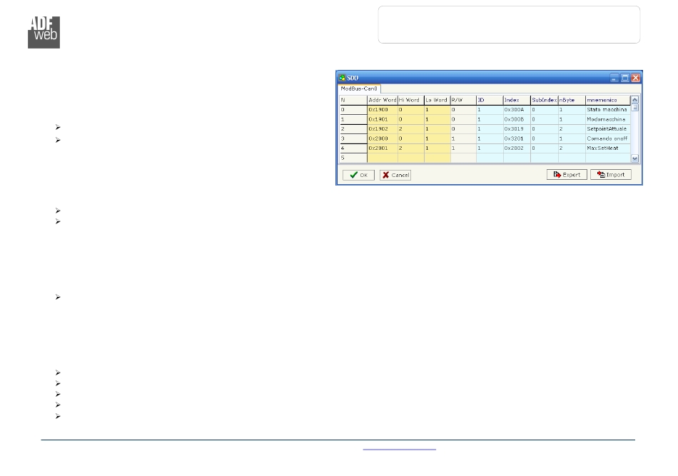Select the 'MaxSetHeat' mnemonic cell

click(608, 148)
